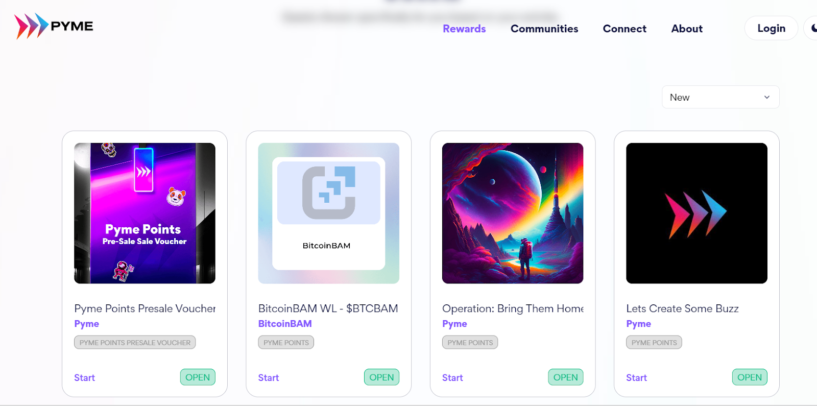The image size is (817, 406).
Task: Go to the Communities page
Action: click(x=544, y=29)
